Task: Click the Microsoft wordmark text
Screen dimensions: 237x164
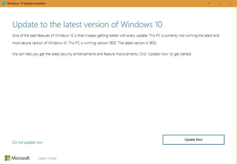Action: [x=20, y=158]
